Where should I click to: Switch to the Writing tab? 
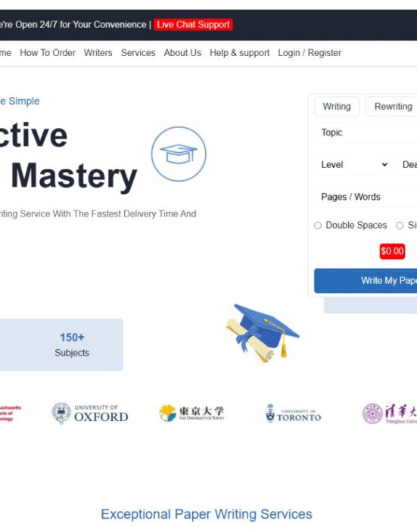click(x=337, y=107)
